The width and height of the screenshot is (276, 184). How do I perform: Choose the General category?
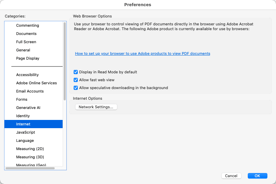tap(33, 50)
